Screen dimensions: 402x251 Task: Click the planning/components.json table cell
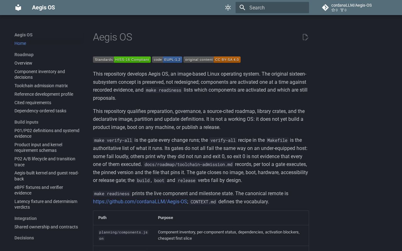[123, 235]
